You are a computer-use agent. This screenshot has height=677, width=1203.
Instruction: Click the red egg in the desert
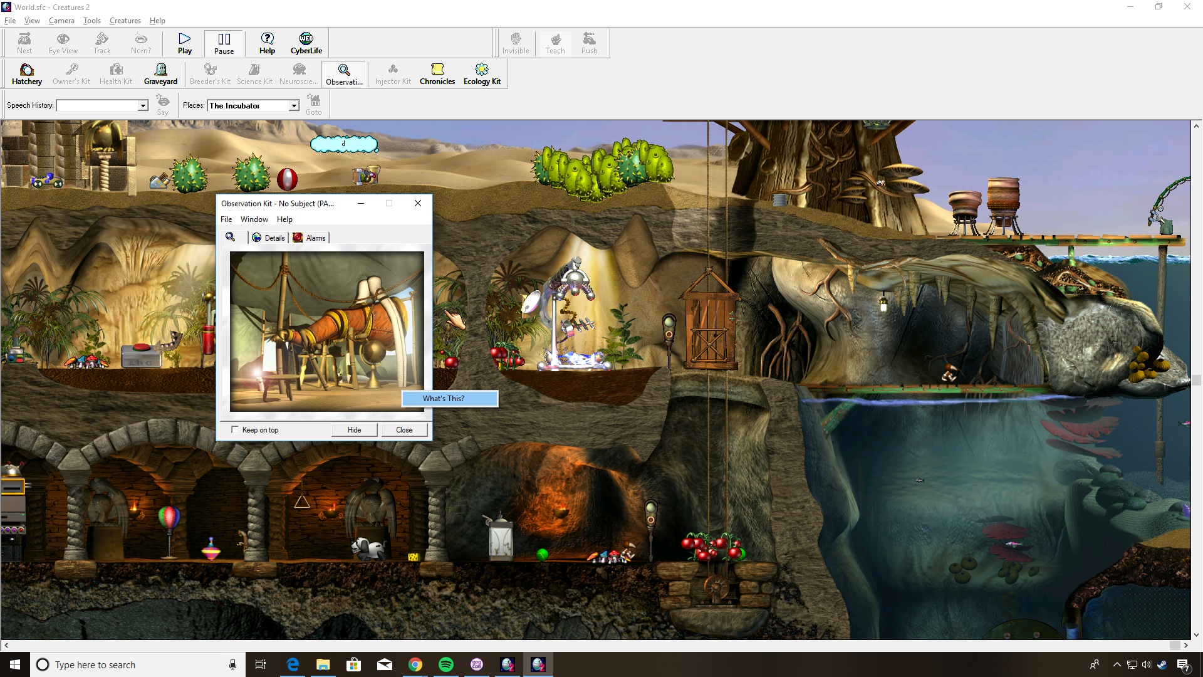tap(287, 179)
